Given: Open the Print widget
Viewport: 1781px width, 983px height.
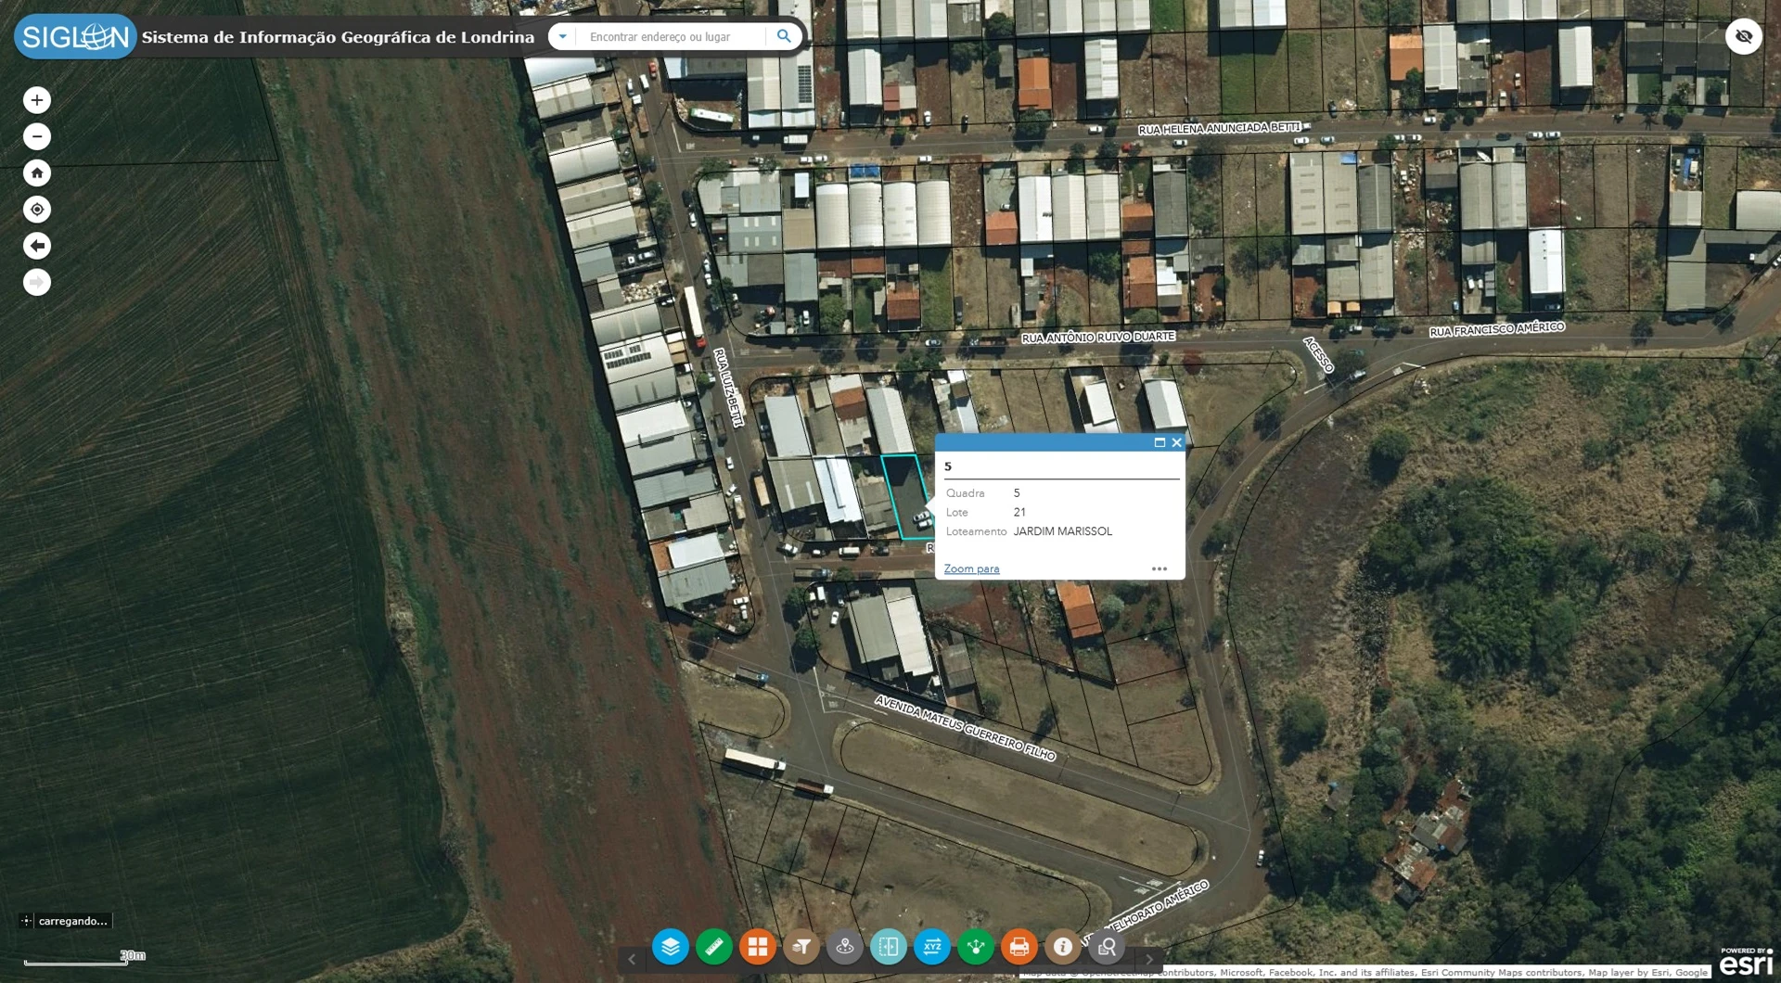Looking at the screenshot, I should click(1019, 947).
